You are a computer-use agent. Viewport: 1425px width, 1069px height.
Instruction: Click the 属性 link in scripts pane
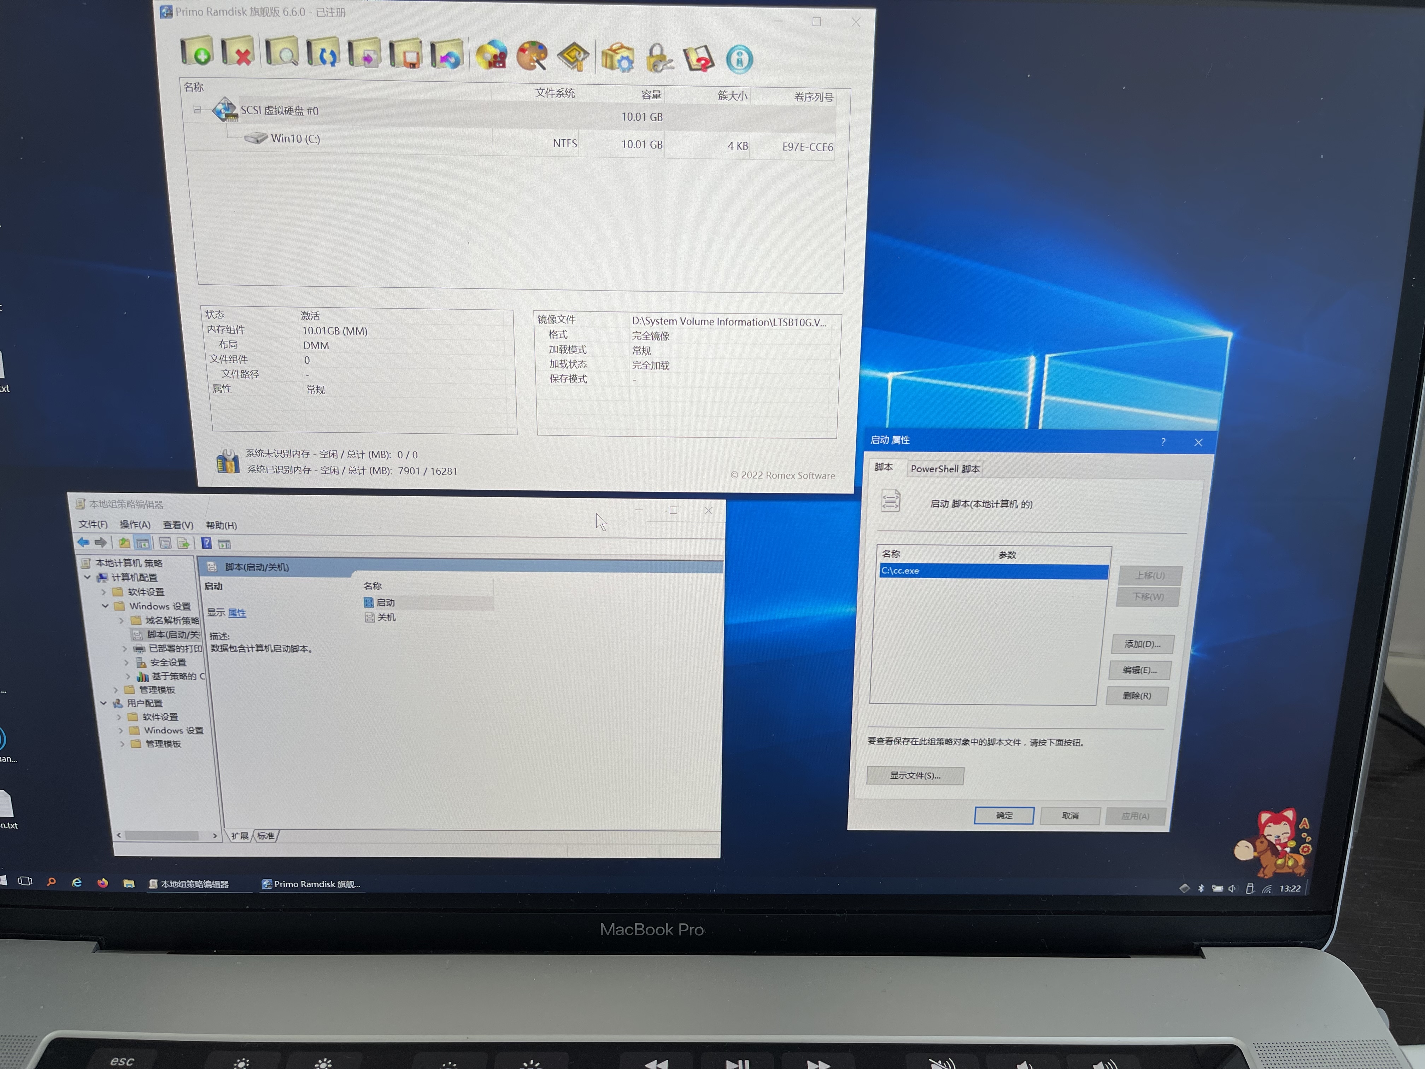pos(237,613)
